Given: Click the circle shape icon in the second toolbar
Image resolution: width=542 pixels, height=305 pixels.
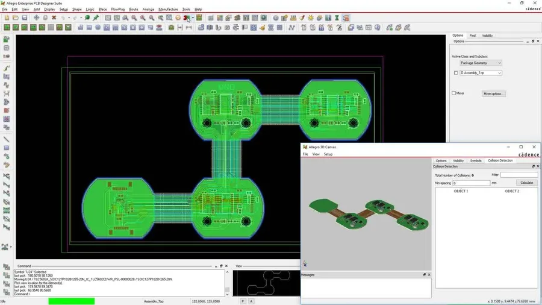Looking at the screenshot, I should [x=98, y=27].
